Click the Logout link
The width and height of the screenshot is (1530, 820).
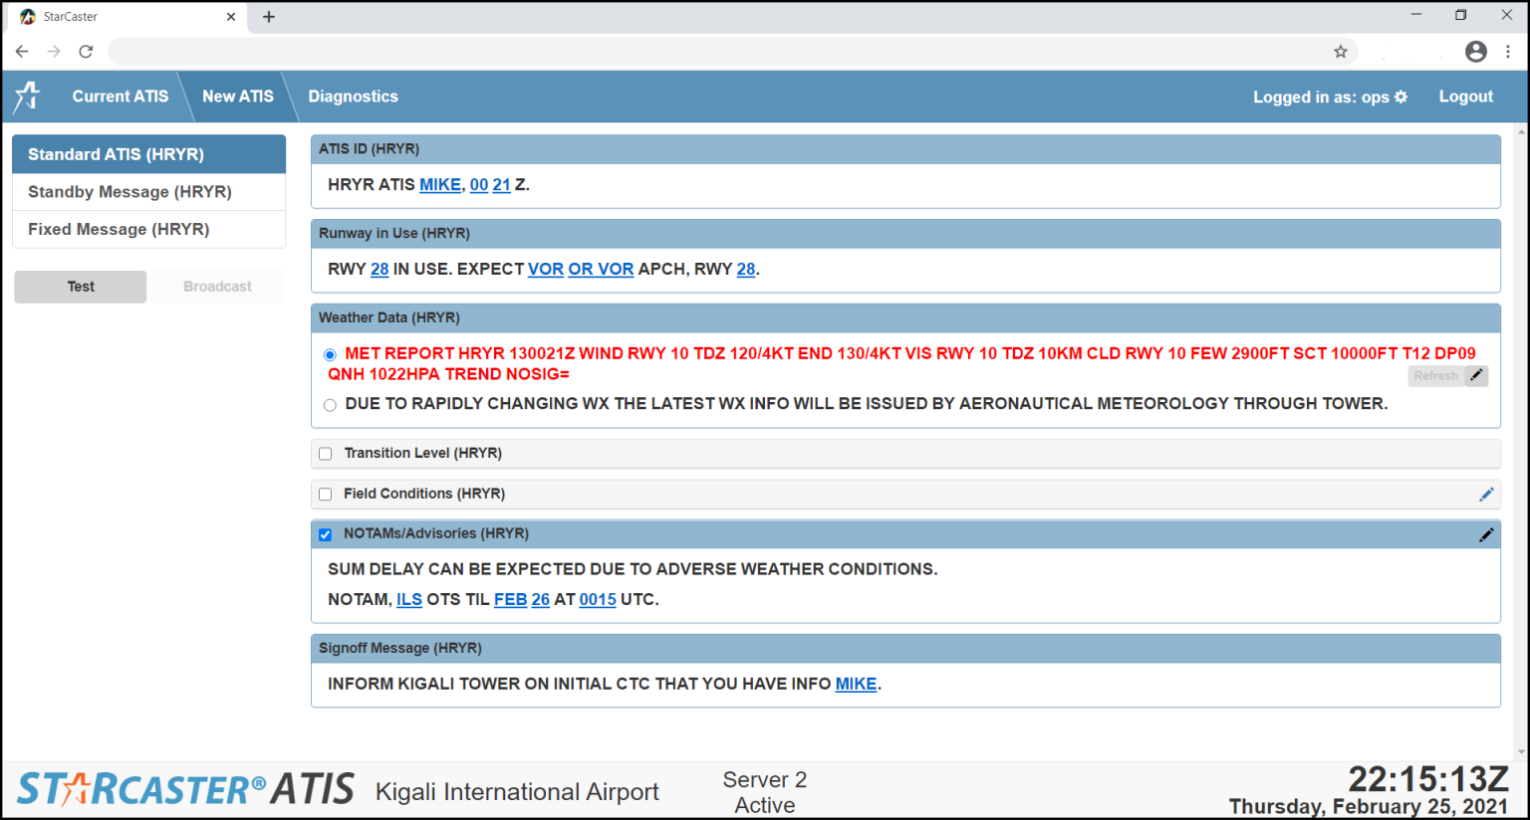pyautogui.click(x=1465, y=97)
